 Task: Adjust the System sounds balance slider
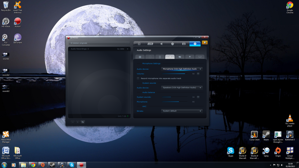click(x=175, y=97)
